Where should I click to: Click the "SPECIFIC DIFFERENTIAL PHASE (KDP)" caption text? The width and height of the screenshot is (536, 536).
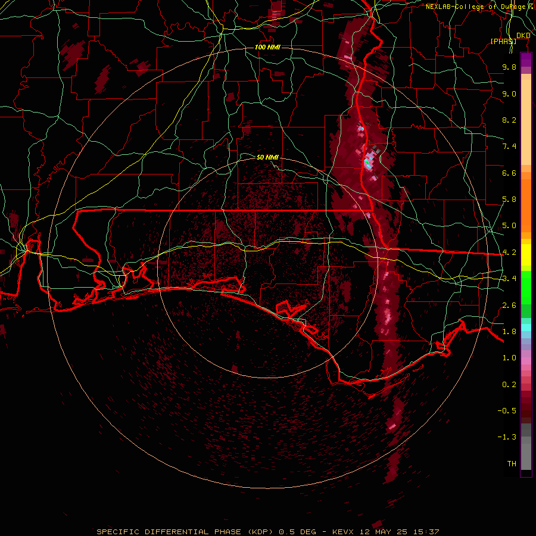[186, 532]
